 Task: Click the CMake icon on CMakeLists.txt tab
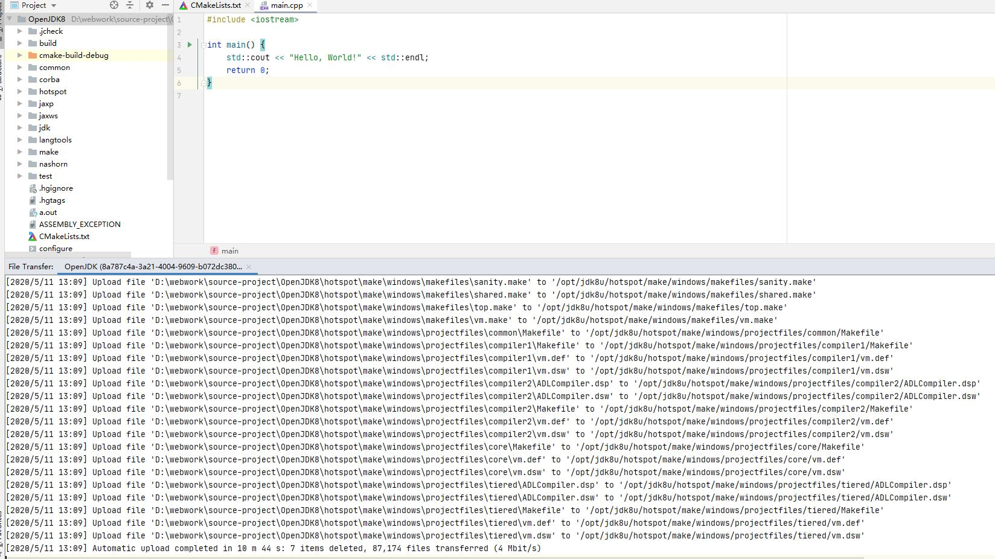point(184,5)
